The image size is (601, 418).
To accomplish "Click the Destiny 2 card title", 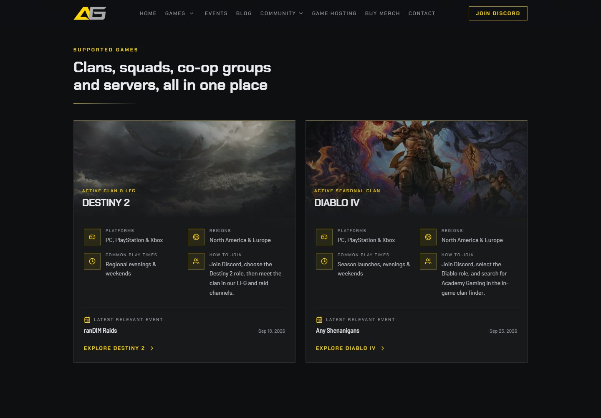I will [106, 203].
